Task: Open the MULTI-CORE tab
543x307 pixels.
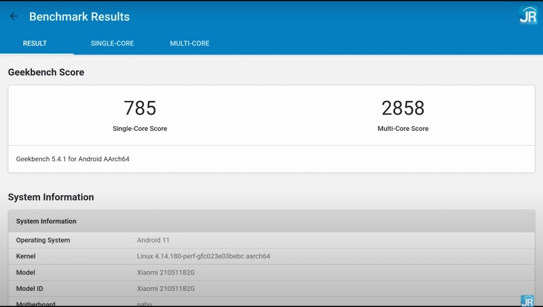Action: click(189, 43)
